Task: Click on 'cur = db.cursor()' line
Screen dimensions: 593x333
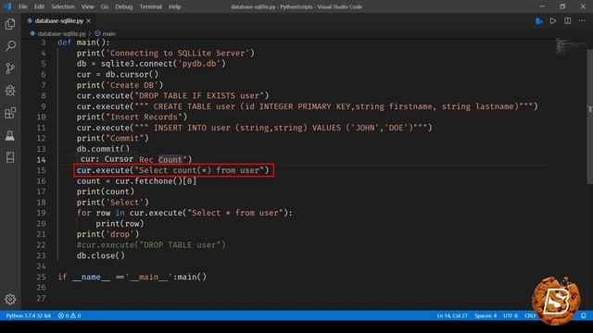Action: [118, 74]
